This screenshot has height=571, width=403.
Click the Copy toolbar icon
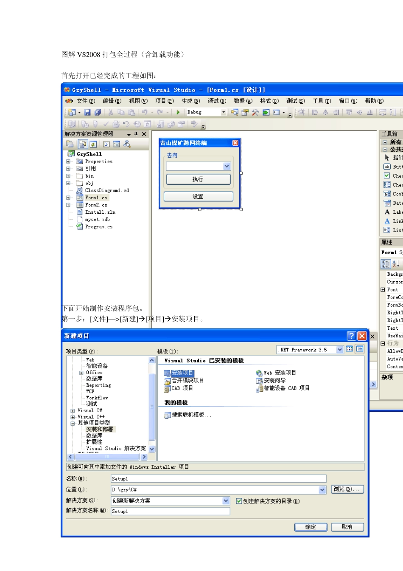121,112
